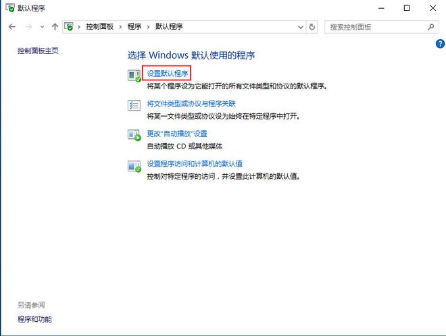The image size is (446, 336).
Task: Open 将文件类型或协议与程序关联 link
Action: click(x=191, y=104)
